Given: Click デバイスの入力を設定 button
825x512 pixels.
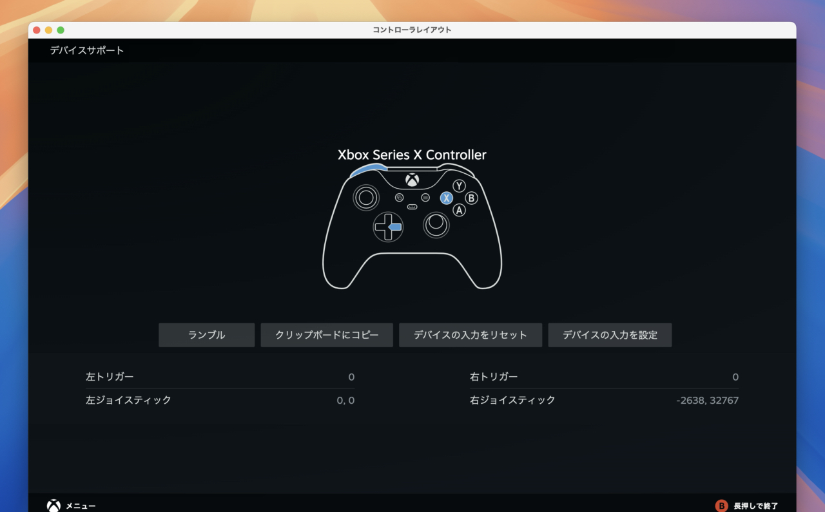Looking at the screenshot, I should point(610,335).
